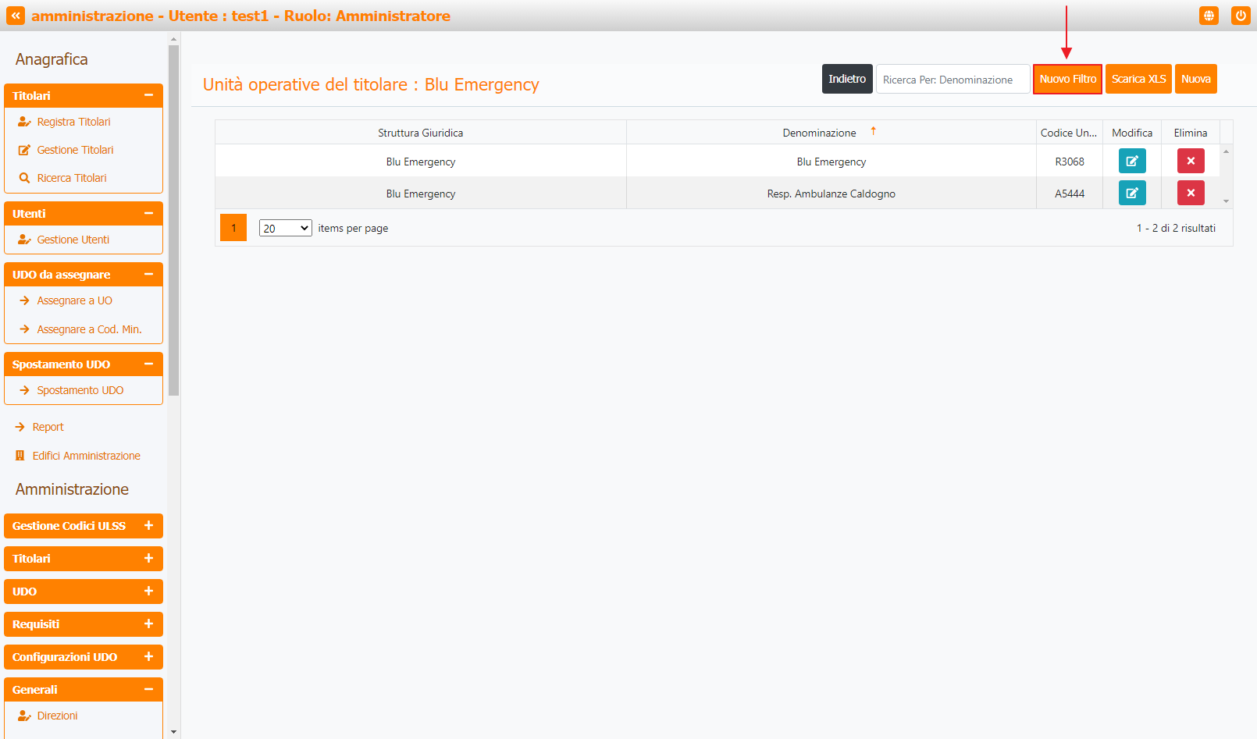This screenshot has height=739, width=1257.
Task: Select page 1 in pagination
Action: [x=233, y=228]
